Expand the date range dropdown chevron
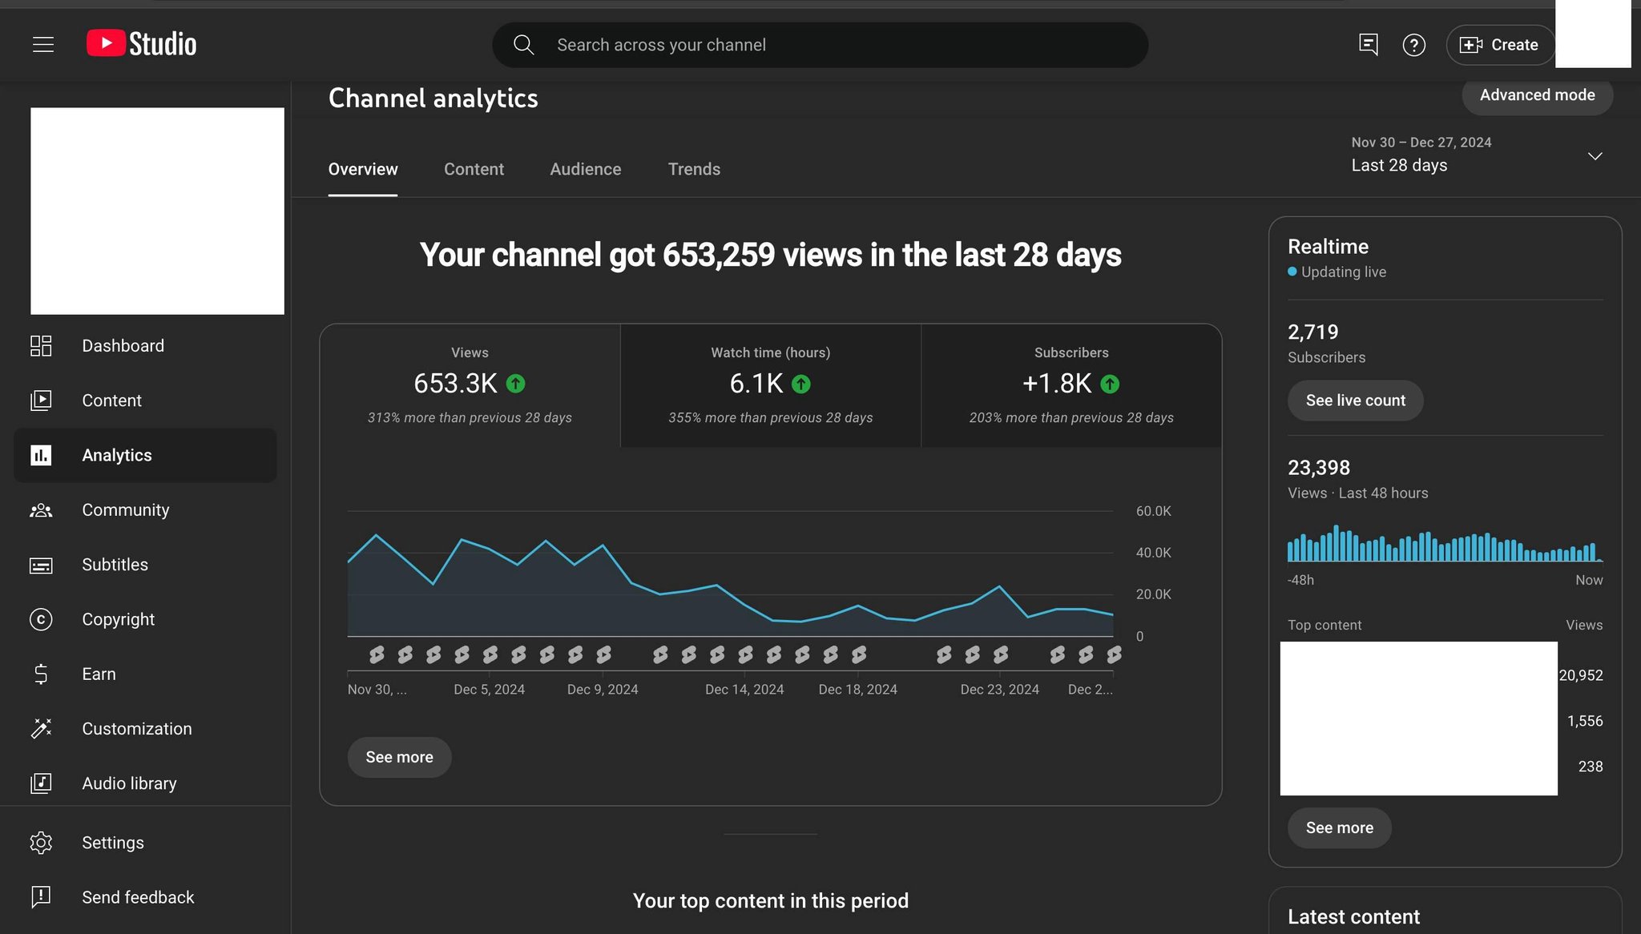Image resolution: width=1641 pixels, height=934 pixels. pos(1595,155)
